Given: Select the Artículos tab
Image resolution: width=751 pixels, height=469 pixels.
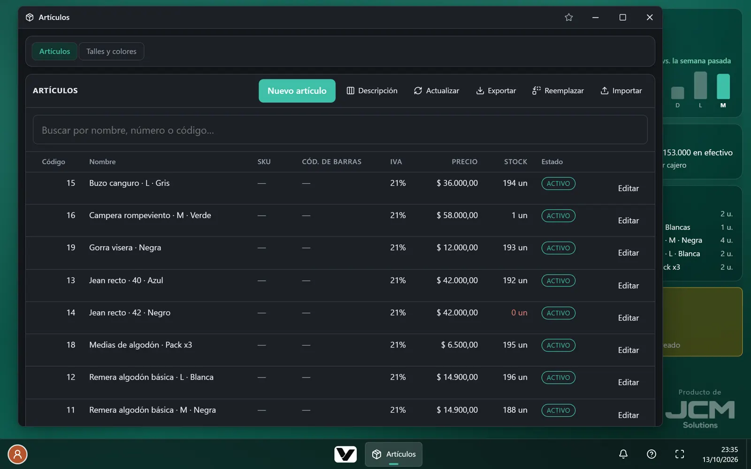Looking at the screenshot, I should pyautogui.click(x=54, y=51).
